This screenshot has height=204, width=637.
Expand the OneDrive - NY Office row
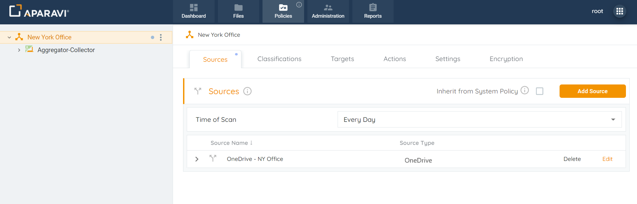click(197, 159)
